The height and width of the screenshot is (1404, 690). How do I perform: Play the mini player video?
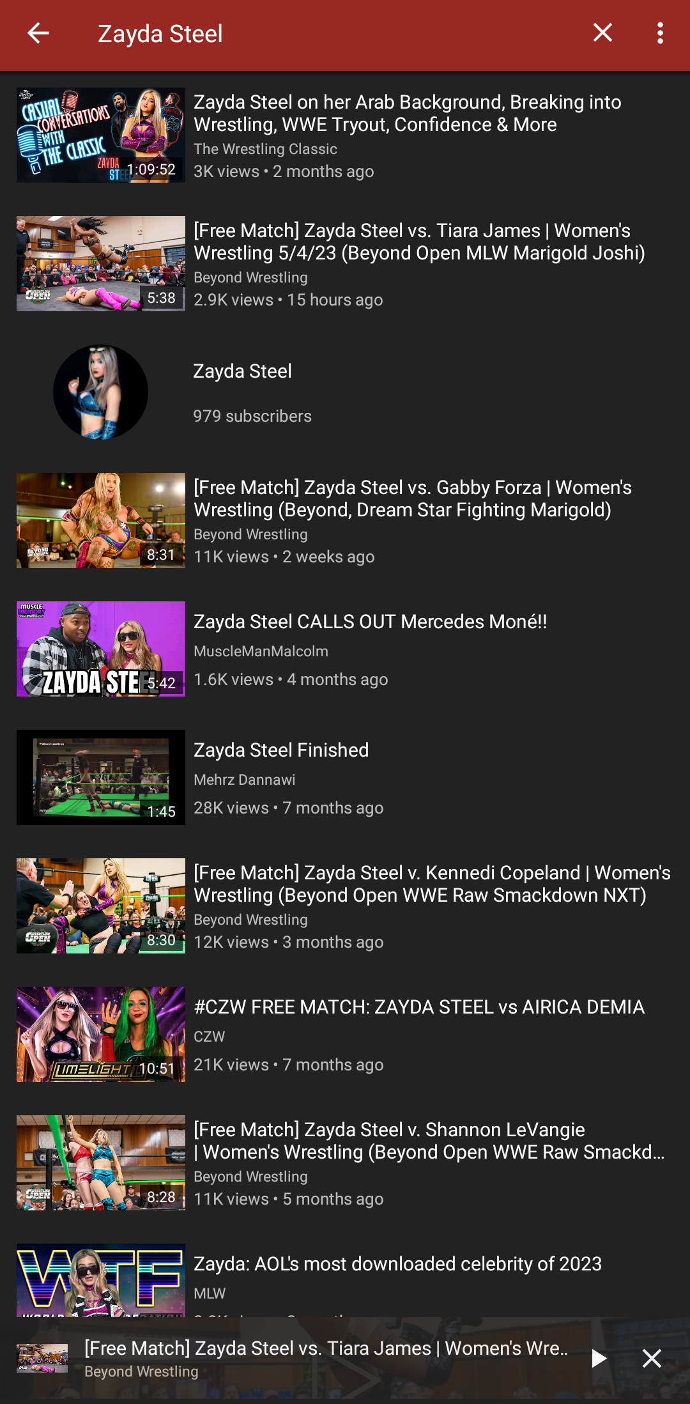(x=599, y=1358)
